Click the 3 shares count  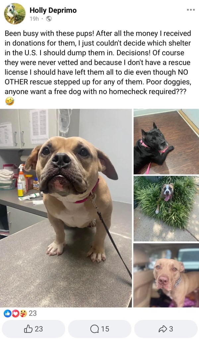click(x=171, y=329)
